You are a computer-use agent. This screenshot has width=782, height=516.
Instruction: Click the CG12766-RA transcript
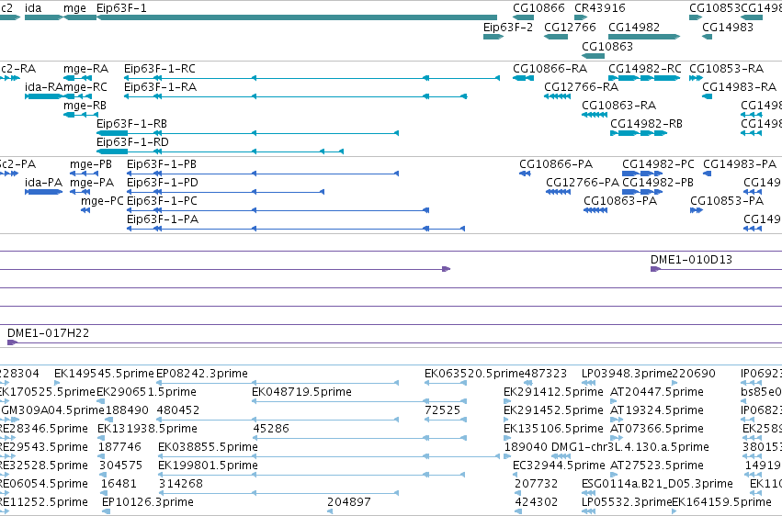(x=557, y=96)
